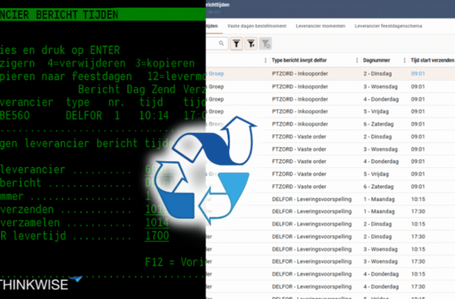
Task: Click the blue Groep link in first row
Action: (215, 74)
